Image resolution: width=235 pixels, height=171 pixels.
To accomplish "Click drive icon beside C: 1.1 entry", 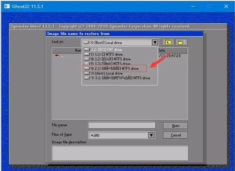I will pyautogui.click(x=87, y=54).
